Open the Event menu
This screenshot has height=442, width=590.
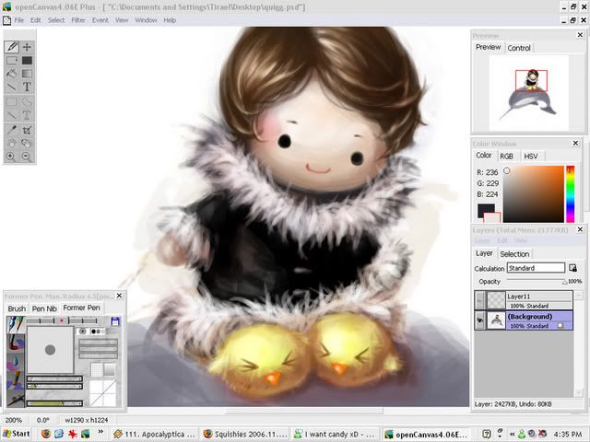100,20
